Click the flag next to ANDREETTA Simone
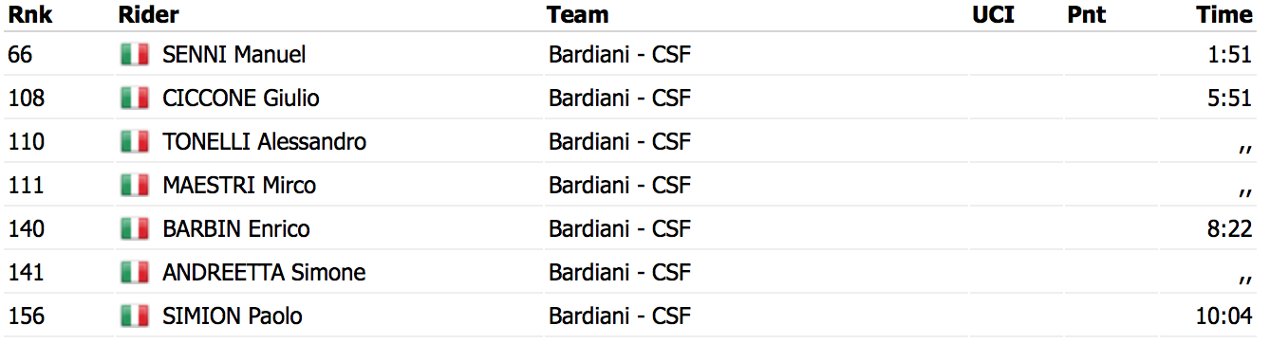The width and height of the screenshot is (1270, 343). pyautogui.click(x=135, y=273)
